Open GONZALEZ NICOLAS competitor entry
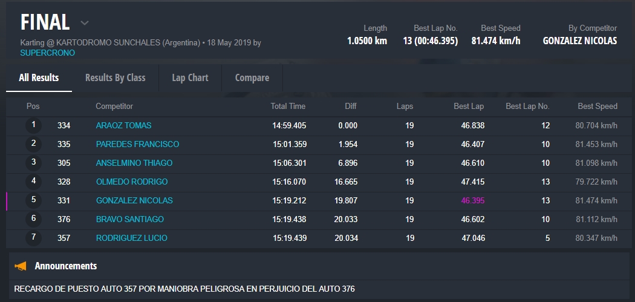635x302 pixels. coord(134,200)
